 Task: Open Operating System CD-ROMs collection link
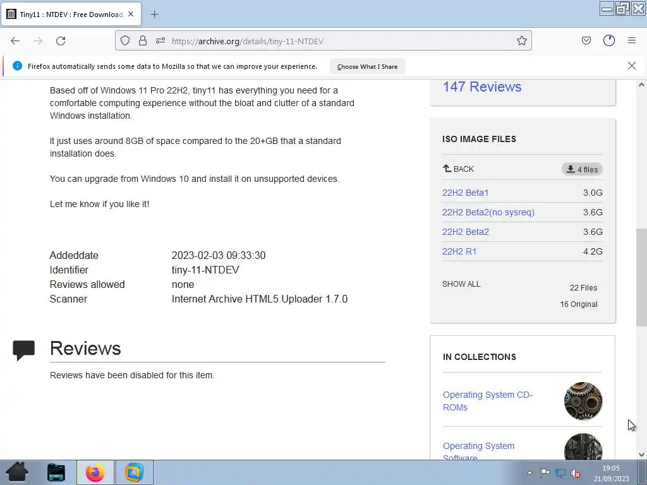(x=488, y=401)
